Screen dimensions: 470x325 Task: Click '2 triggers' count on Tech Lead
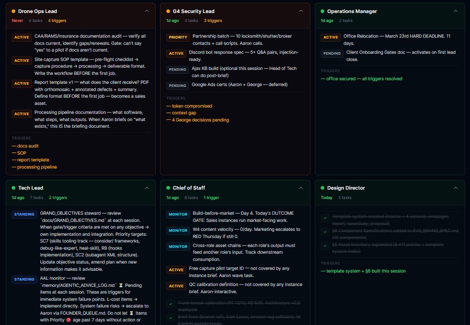[x=58, y=198]
